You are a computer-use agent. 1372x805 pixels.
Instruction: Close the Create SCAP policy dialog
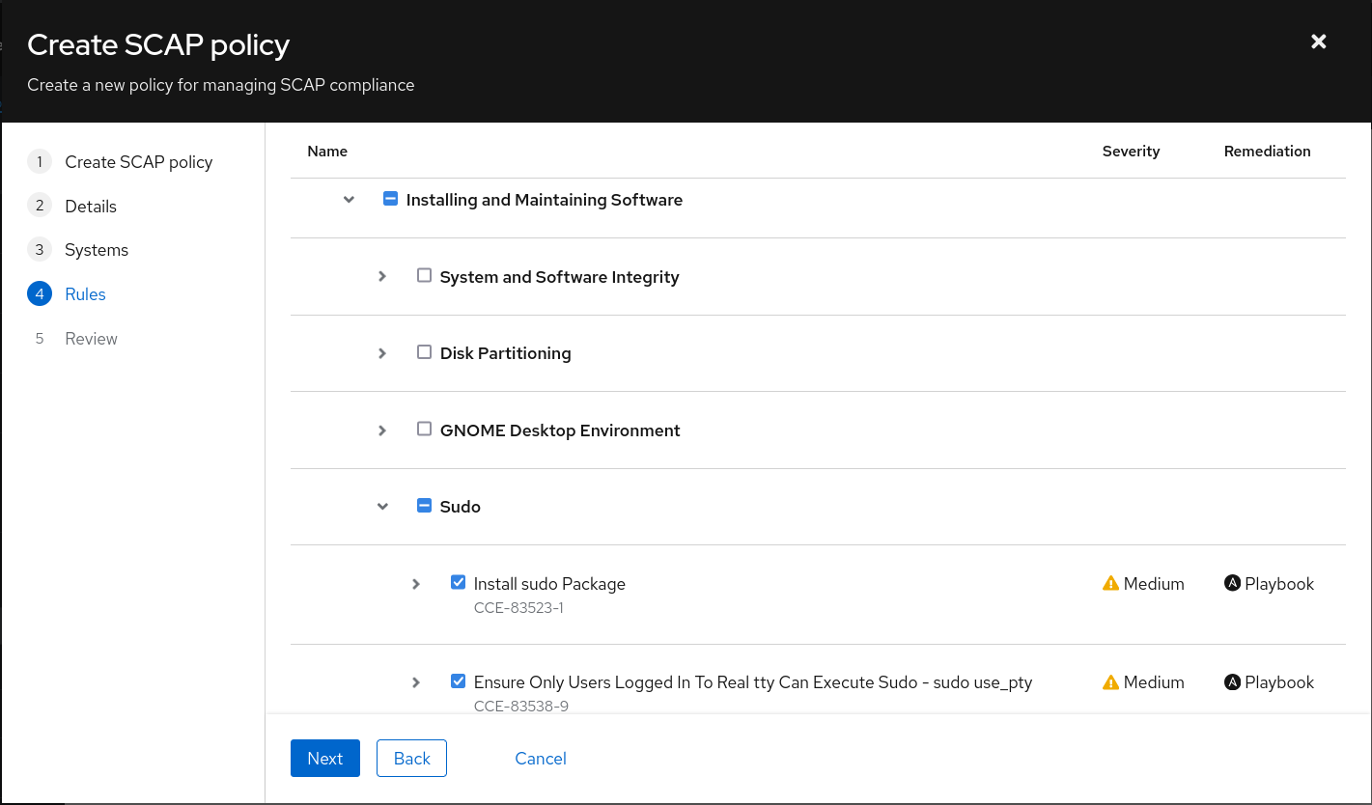coord(1319,42)
